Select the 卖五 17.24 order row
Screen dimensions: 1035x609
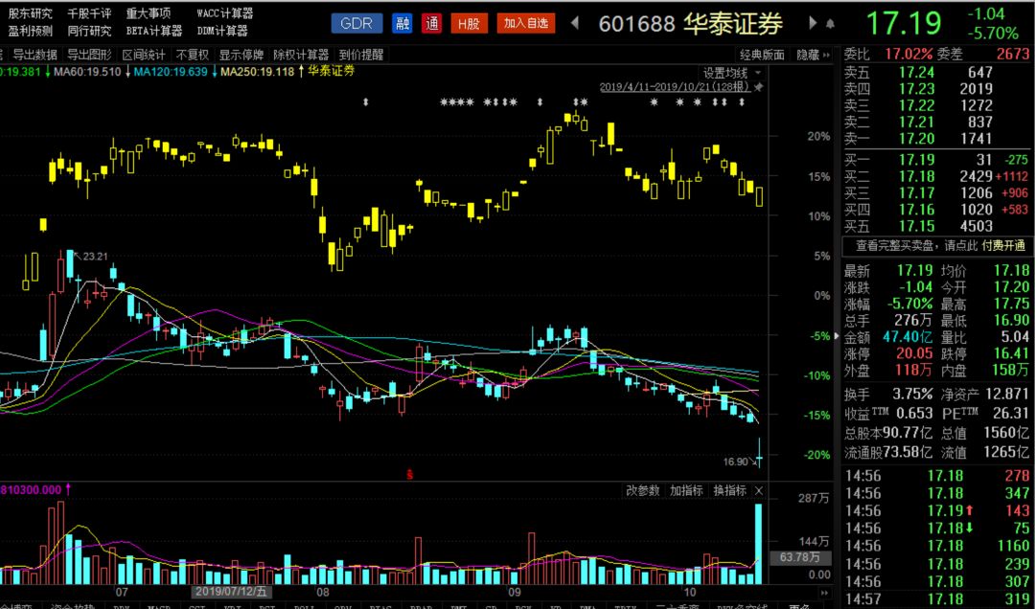point(936,72)
